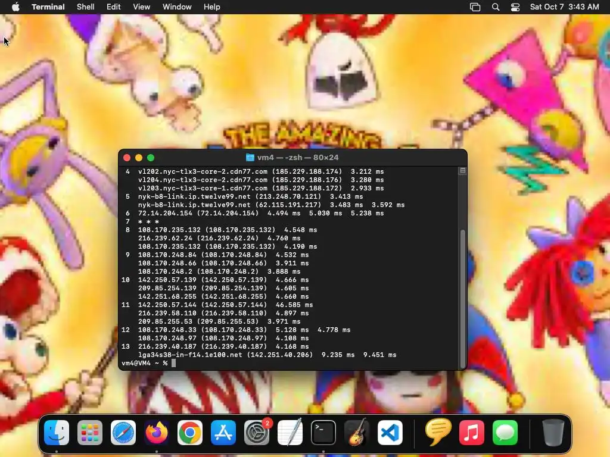Launch Google Chrome from the Dock

coord(190,433)
